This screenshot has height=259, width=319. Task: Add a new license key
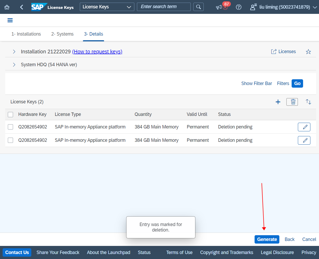pyautogui.click(x=278, y=102)
